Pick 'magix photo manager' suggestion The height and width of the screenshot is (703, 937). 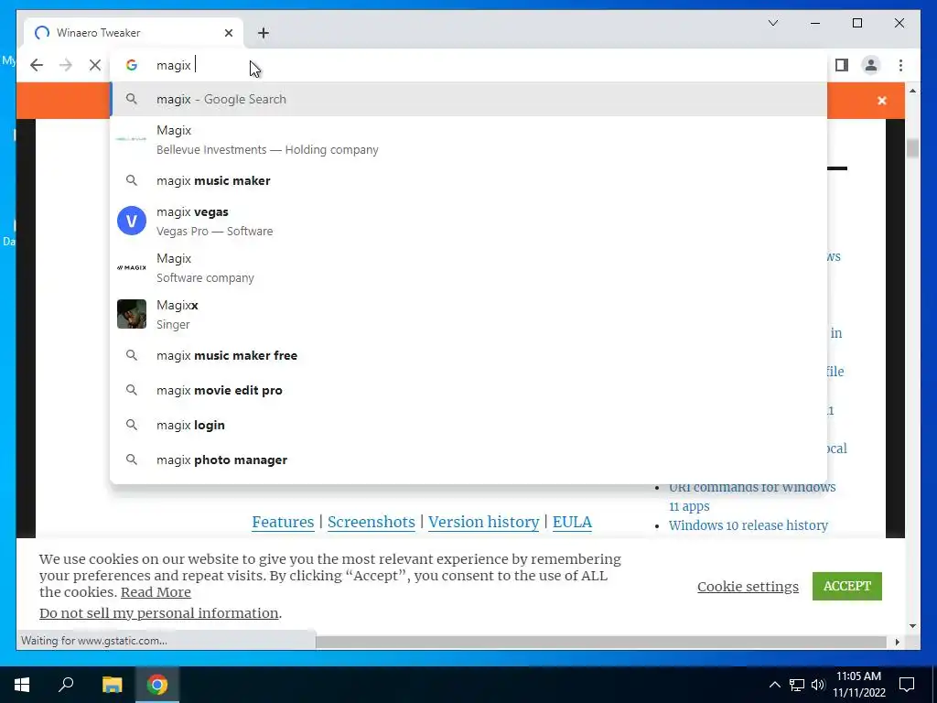pyautogui.click(x=468, y=460)
